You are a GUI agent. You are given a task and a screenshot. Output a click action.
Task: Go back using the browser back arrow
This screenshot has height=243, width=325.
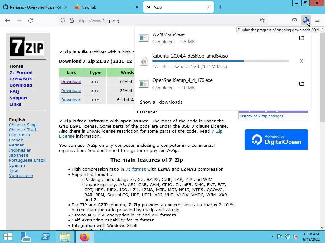(x=8, y=21)
